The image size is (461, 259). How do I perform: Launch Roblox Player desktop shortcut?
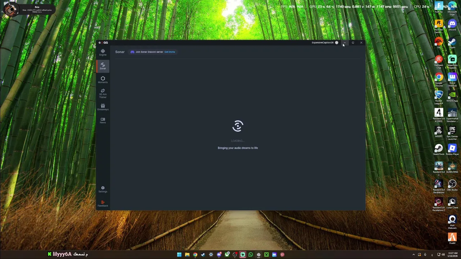[452, 150]
